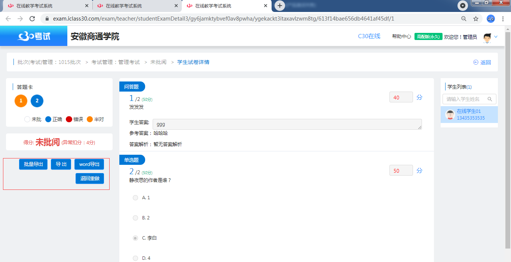511x262 pixels.
Task: Click the magnifier icon in student search box
Action: tap(490, 99)
